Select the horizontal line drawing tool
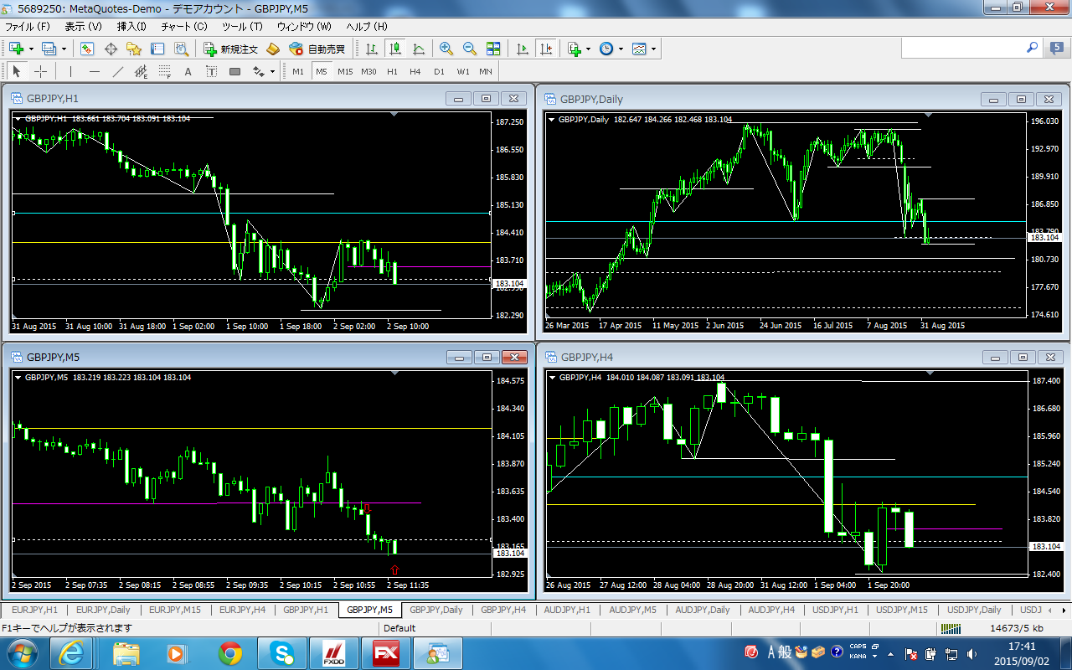 95,72
